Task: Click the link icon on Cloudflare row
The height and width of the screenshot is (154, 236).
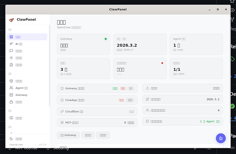Action: coord(62,112)
